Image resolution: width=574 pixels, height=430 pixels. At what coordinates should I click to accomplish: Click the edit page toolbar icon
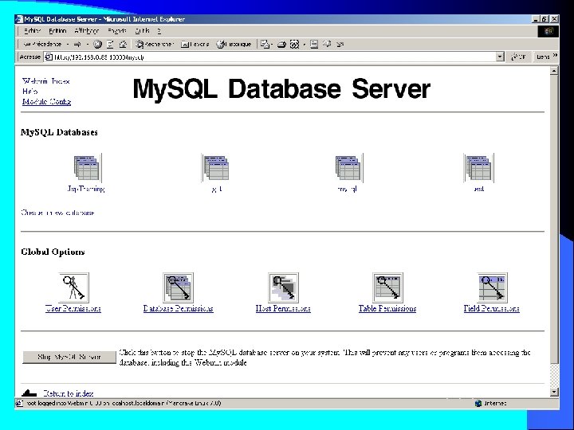pyautogui.click(x=294, y=45)
